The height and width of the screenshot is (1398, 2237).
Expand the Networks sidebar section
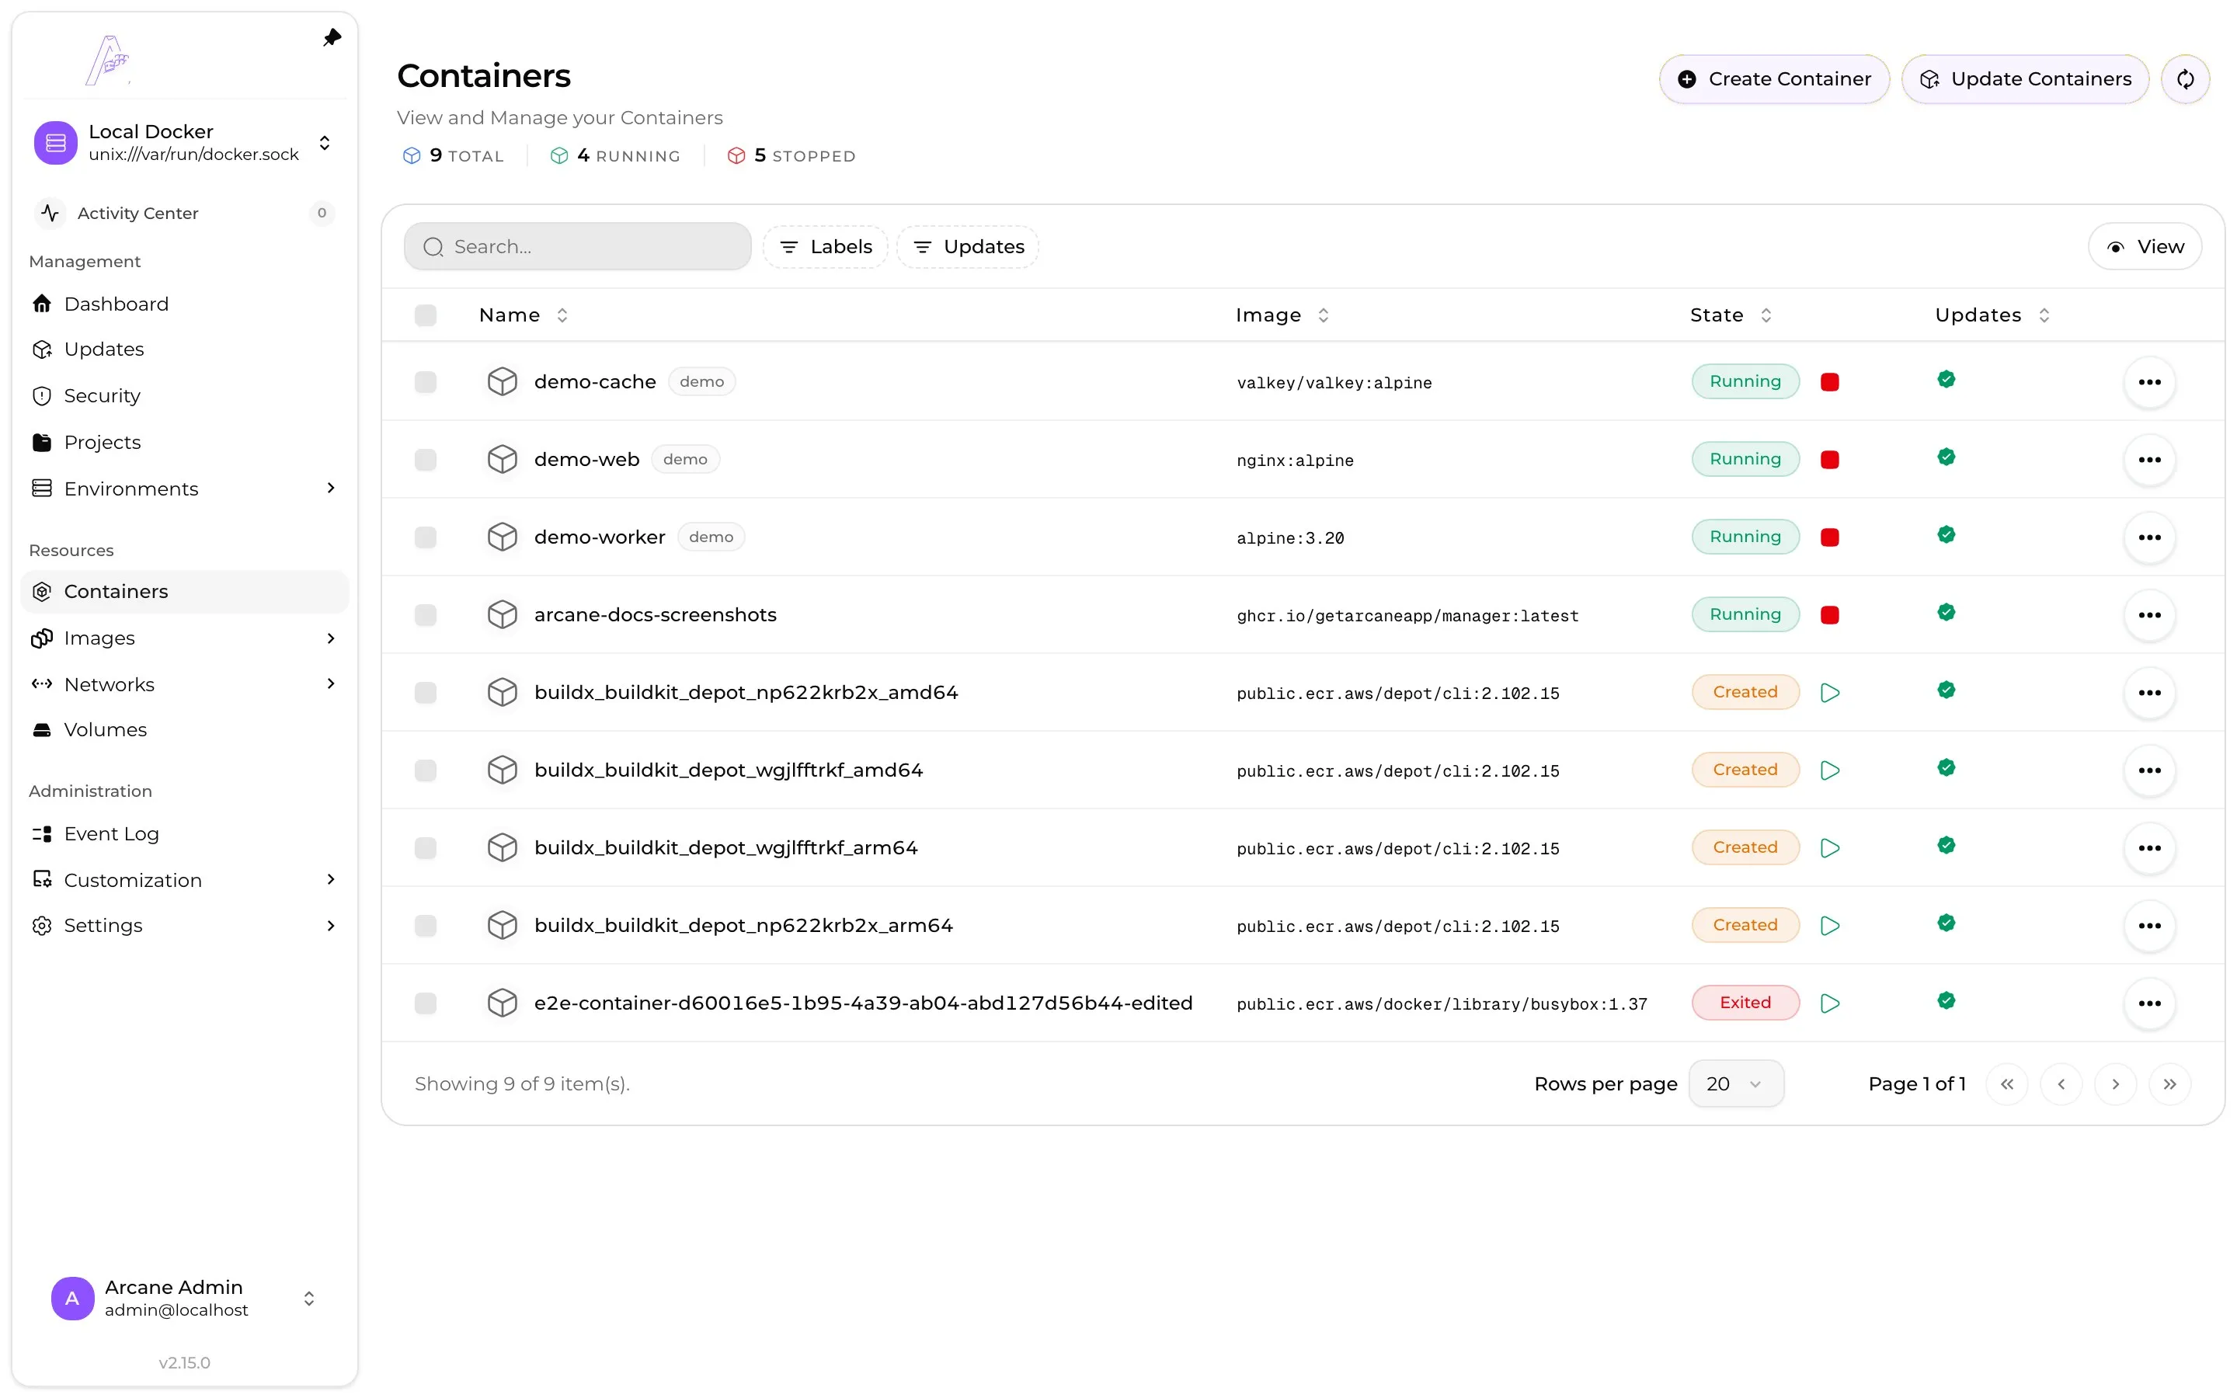[x=331, y=683]
